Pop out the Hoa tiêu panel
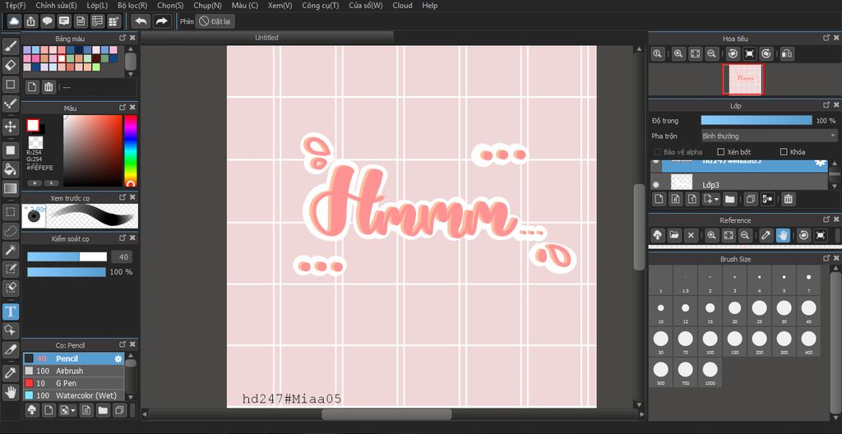The width and height of the screenshot is (842, 434). click(x=826, y=38)
